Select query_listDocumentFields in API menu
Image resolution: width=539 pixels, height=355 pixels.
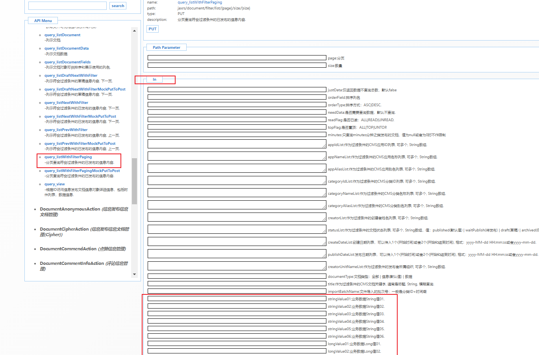[x=67, y=62]
